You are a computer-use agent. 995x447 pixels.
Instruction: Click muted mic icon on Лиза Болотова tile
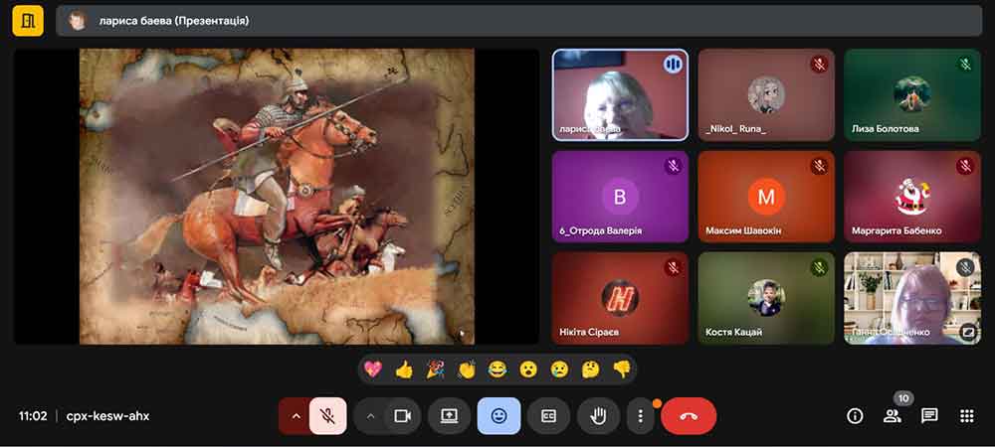point(965,64)
